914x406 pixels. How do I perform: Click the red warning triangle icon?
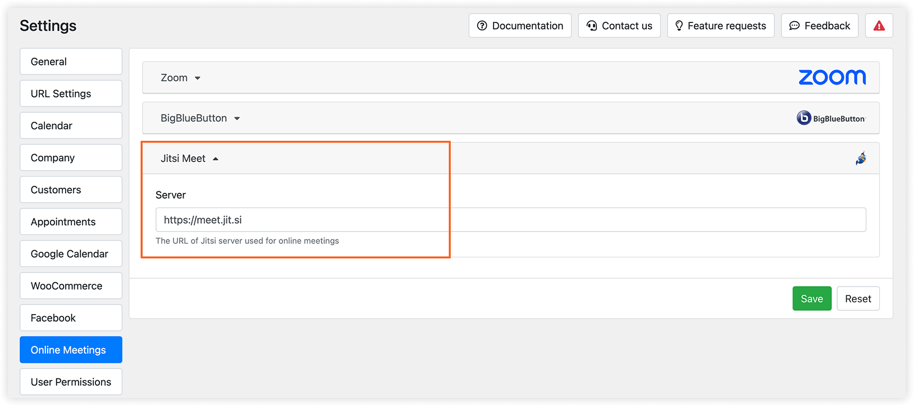click(x=879, y=26)
